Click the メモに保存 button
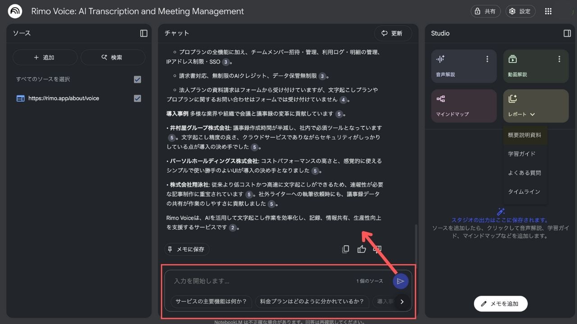577x324 pixels. click(x=187, y=249)
